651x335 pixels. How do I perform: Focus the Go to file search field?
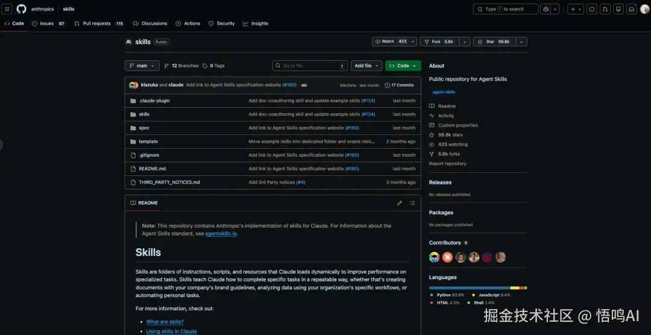(310, 66)
